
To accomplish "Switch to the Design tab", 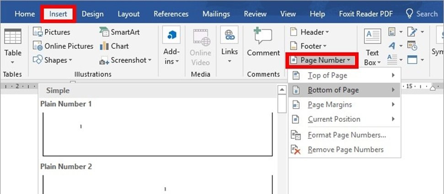I will pos(93,14).
